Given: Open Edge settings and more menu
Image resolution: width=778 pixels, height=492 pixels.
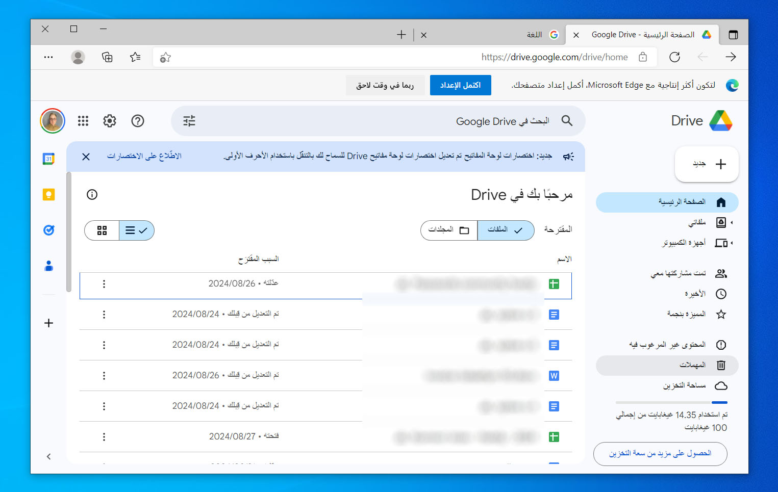Looking at the screenshot, I should [x=48, y=57].
